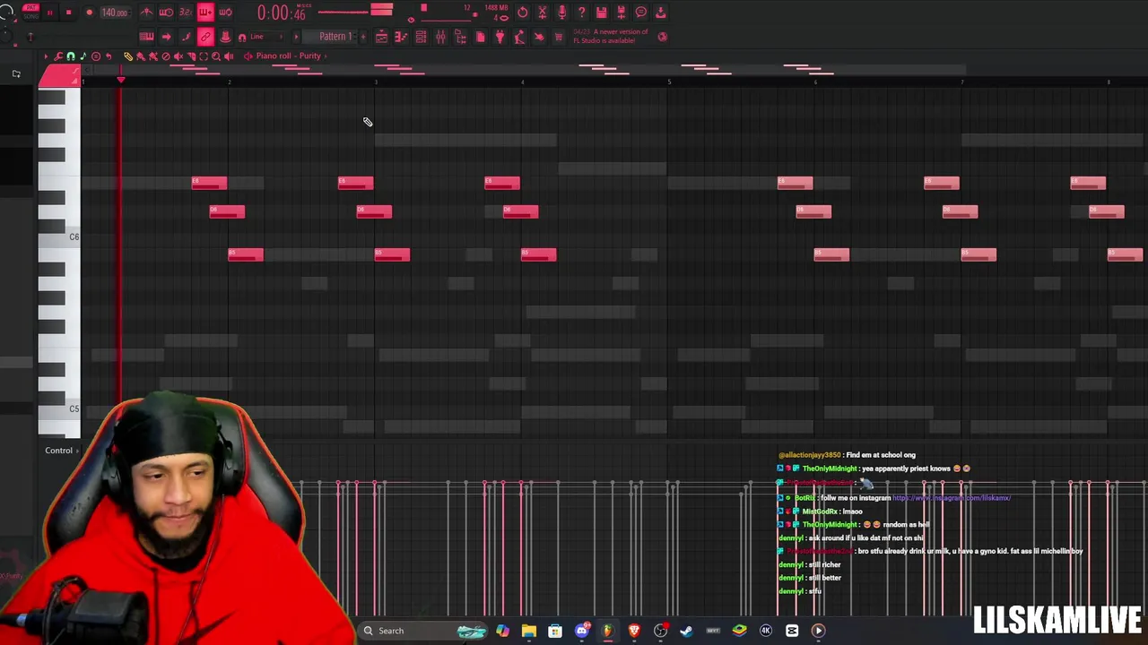The image size is (1148, 645).
Task: Toggle typing keyboard to piano
Action: (146, 37)
